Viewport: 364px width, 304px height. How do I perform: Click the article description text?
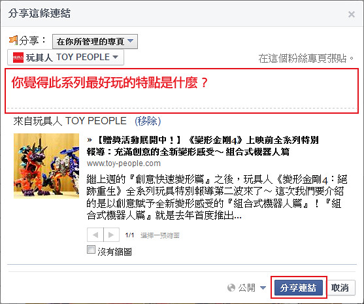point(217,197)
